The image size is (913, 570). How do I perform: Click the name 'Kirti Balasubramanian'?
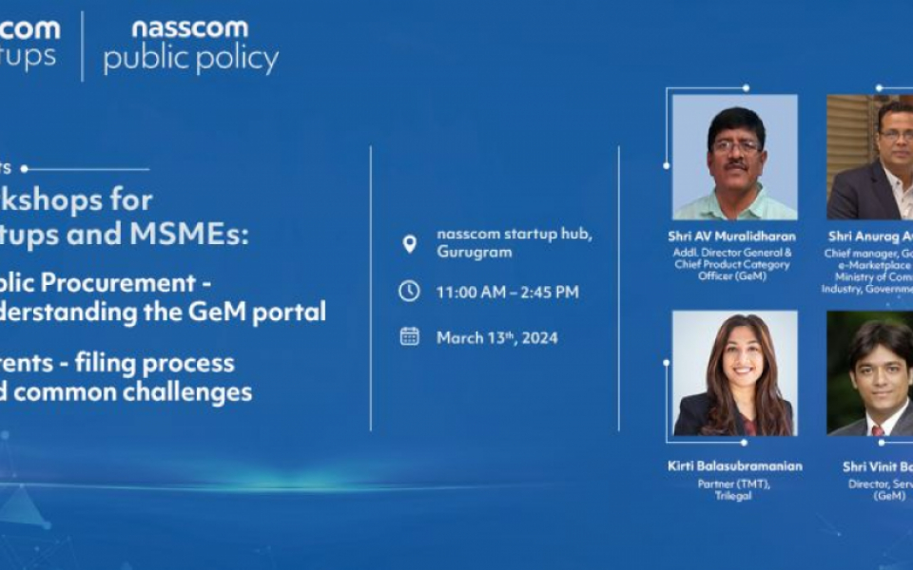735,465
